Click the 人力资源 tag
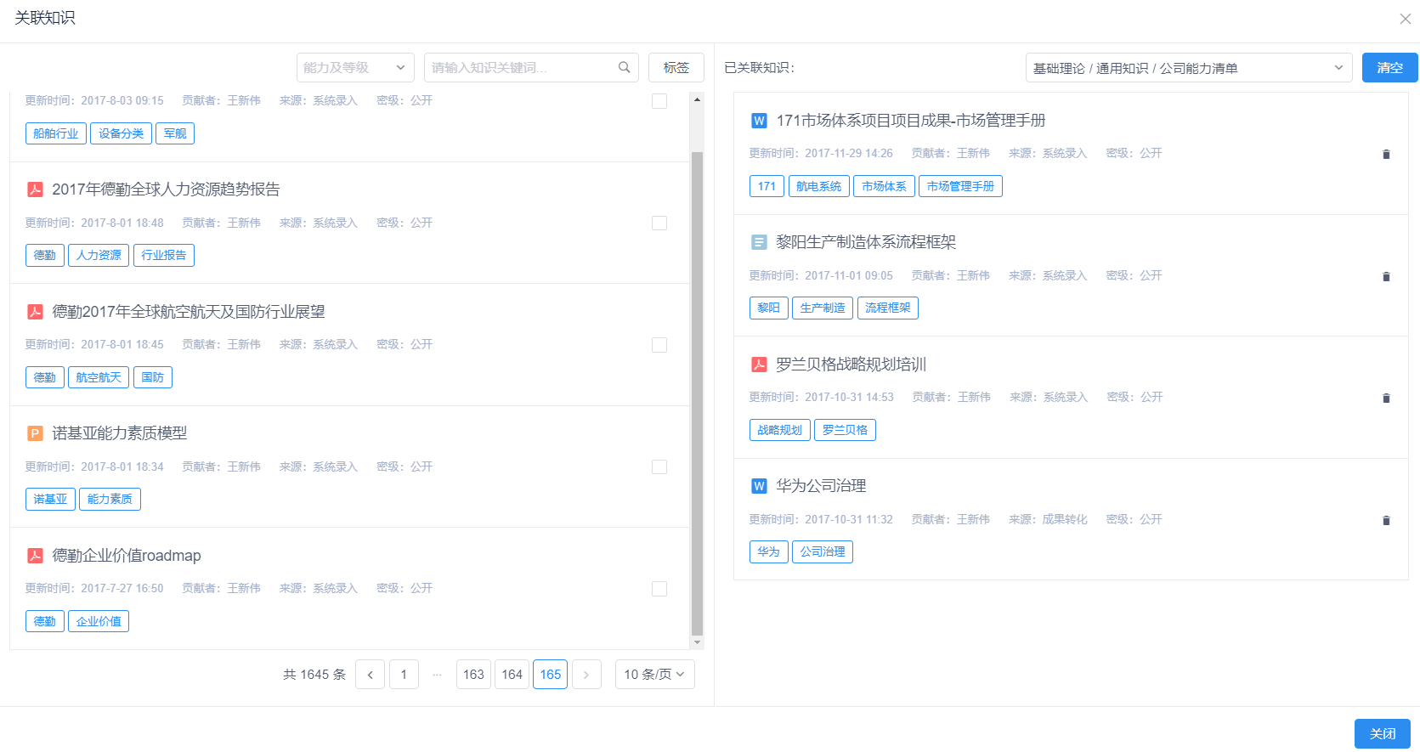Screen dimensions: 1420x752 click(99, 255)
